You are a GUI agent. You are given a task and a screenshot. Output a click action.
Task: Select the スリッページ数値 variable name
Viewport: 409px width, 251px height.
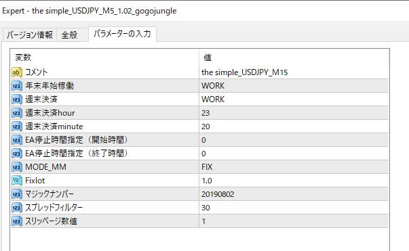(x=51, y=221)
